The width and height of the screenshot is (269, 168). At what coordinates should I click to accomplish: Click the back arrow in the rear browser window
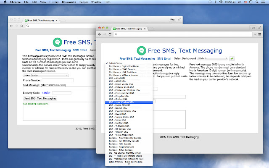[11, 26]
